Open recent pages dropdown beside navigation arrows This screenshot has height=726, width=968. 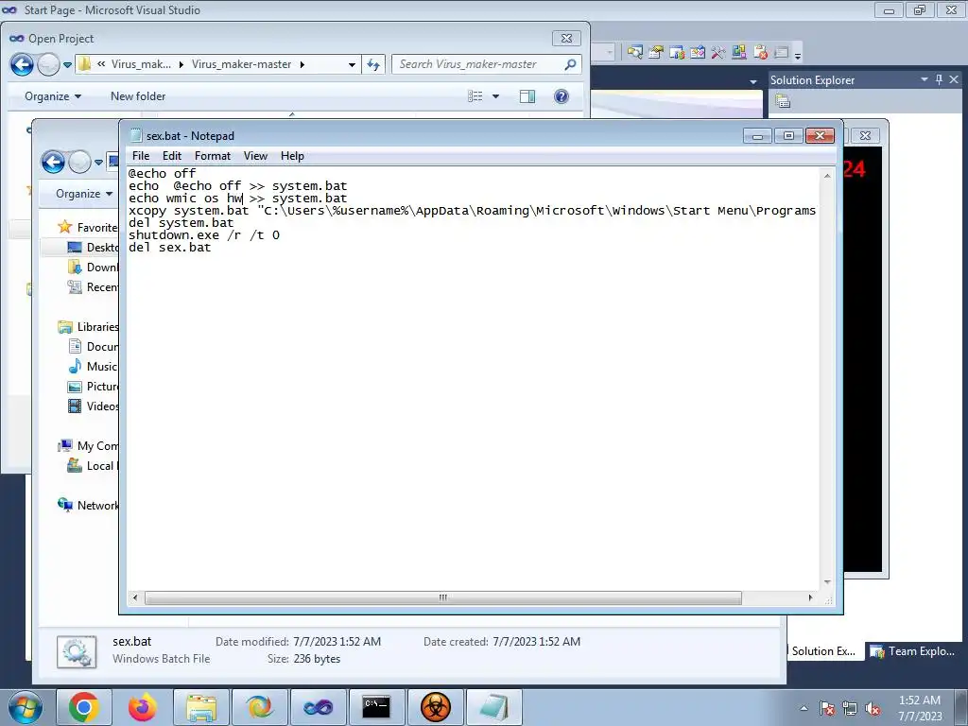(67, 65)
